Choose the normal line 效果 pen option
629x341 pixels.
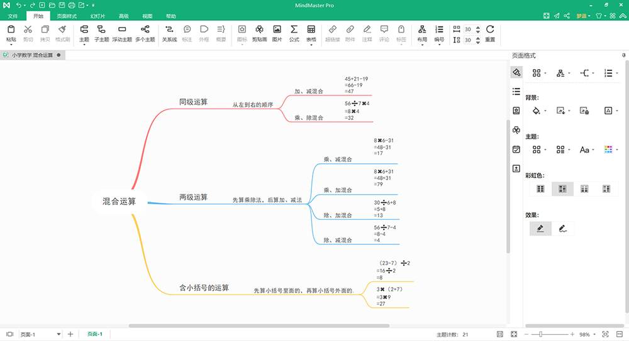[540, 229]
